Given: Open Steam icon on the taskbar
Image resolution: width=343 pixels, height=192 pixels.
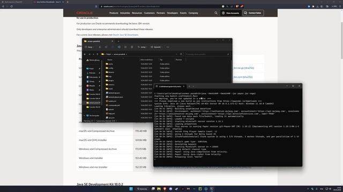Looking at the screenshot, I should [176, 189].
